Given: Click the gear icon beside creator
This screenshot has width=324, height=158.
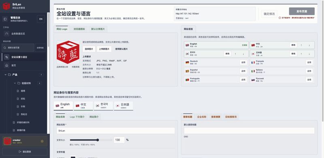Looking at the screenshot, I should (x=42, y=141).
